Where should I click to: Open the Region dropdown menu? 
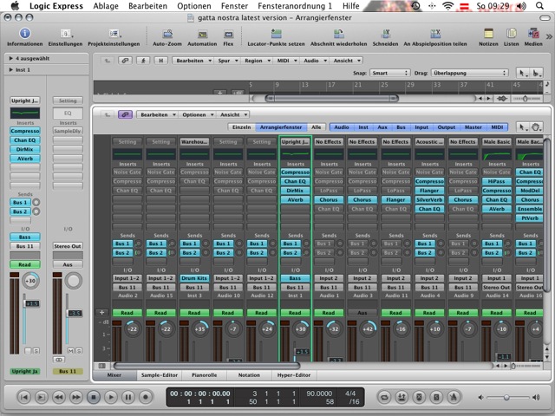click(257, 61)
